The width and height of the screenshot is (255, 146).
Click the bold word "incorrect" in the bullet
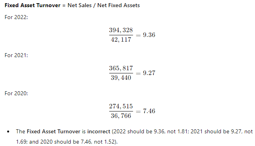99,132
